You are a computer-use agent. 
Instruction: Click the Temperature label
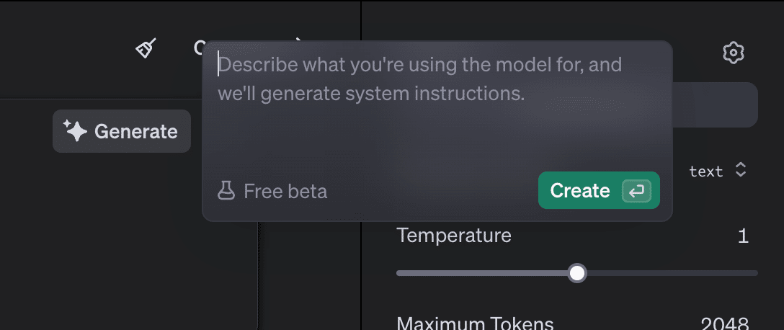[454, 235]
